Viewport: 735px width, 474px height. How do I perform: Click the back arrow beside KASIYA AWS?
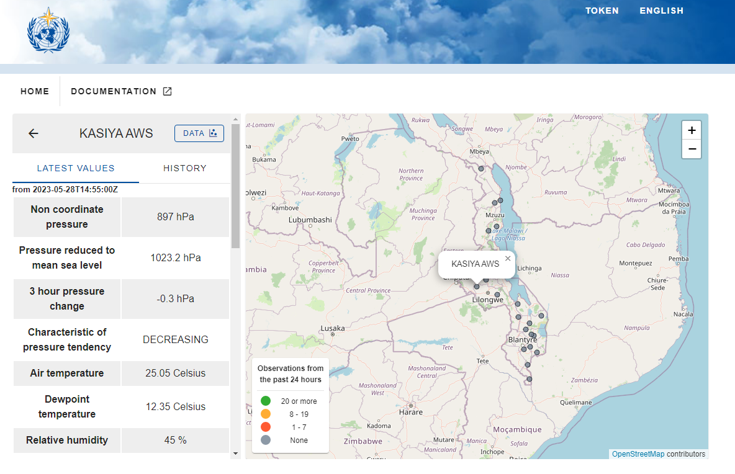tap(34, 133)
